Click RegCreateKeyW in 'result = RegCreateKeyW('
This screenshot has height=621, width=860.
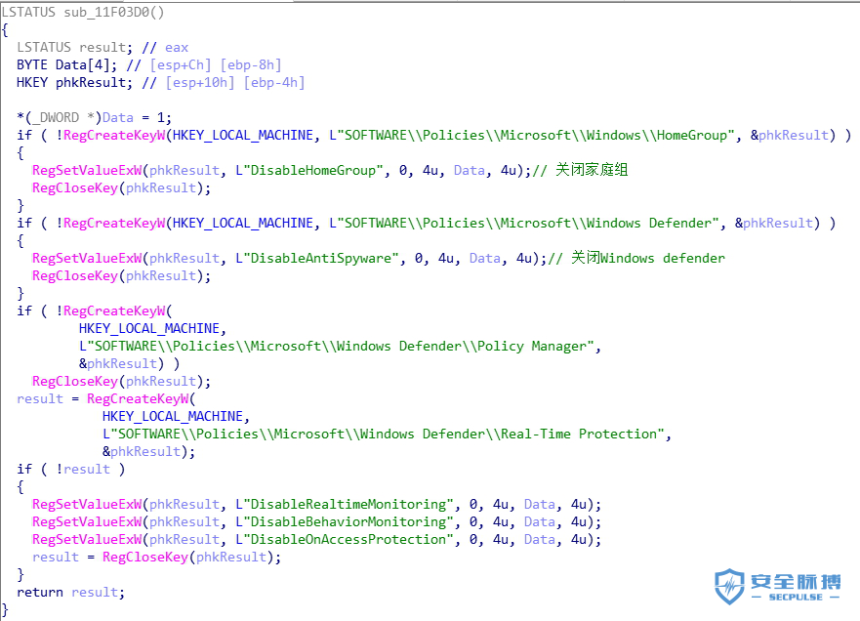tap(138, 398)
